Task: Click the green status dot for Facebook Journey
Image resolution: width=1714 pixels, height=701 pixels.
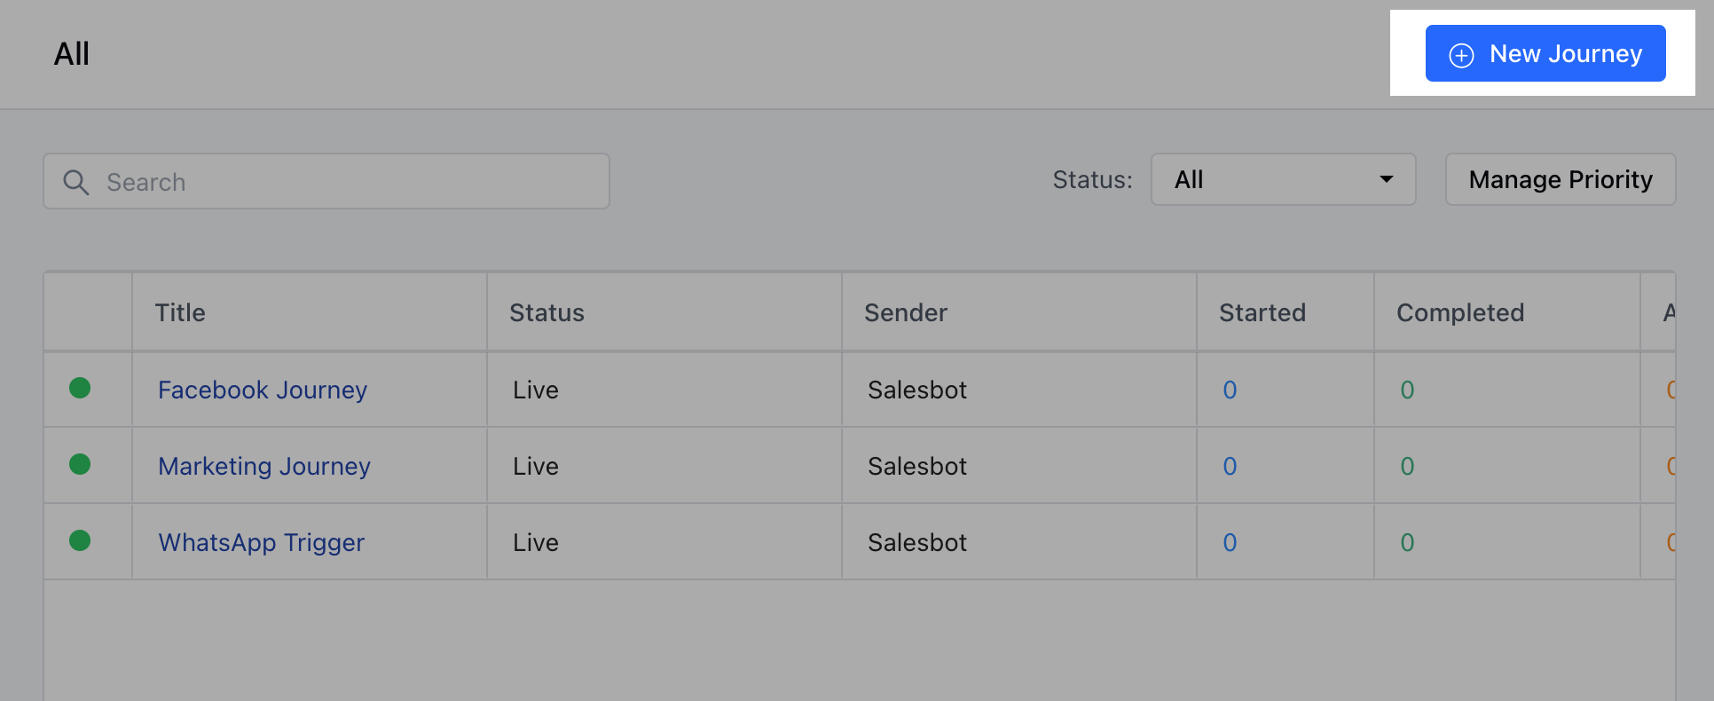Action: (x=80, y=388)
